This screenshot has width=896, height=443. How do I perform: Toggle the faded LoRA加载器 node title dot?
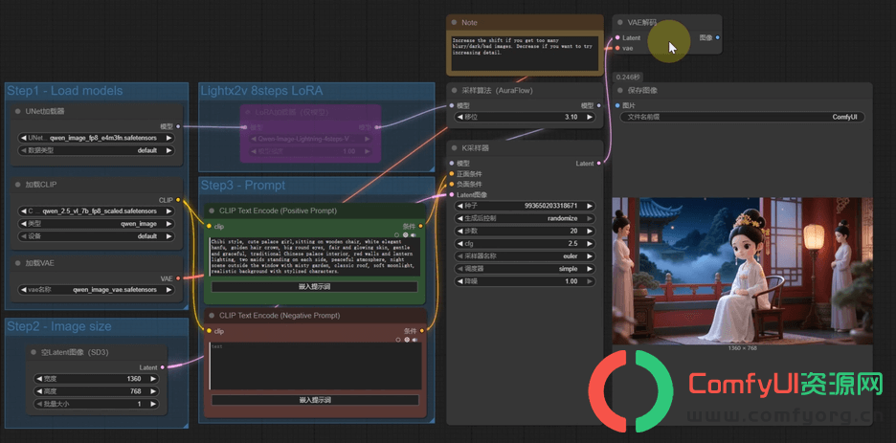(248, 112)
